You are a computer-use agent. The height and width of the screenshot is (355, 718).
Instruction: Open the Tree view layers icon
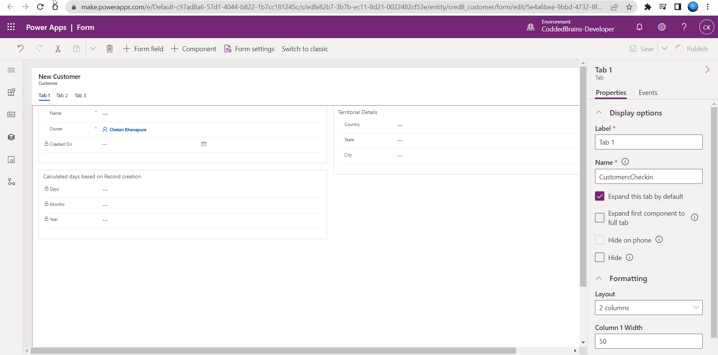11,137
